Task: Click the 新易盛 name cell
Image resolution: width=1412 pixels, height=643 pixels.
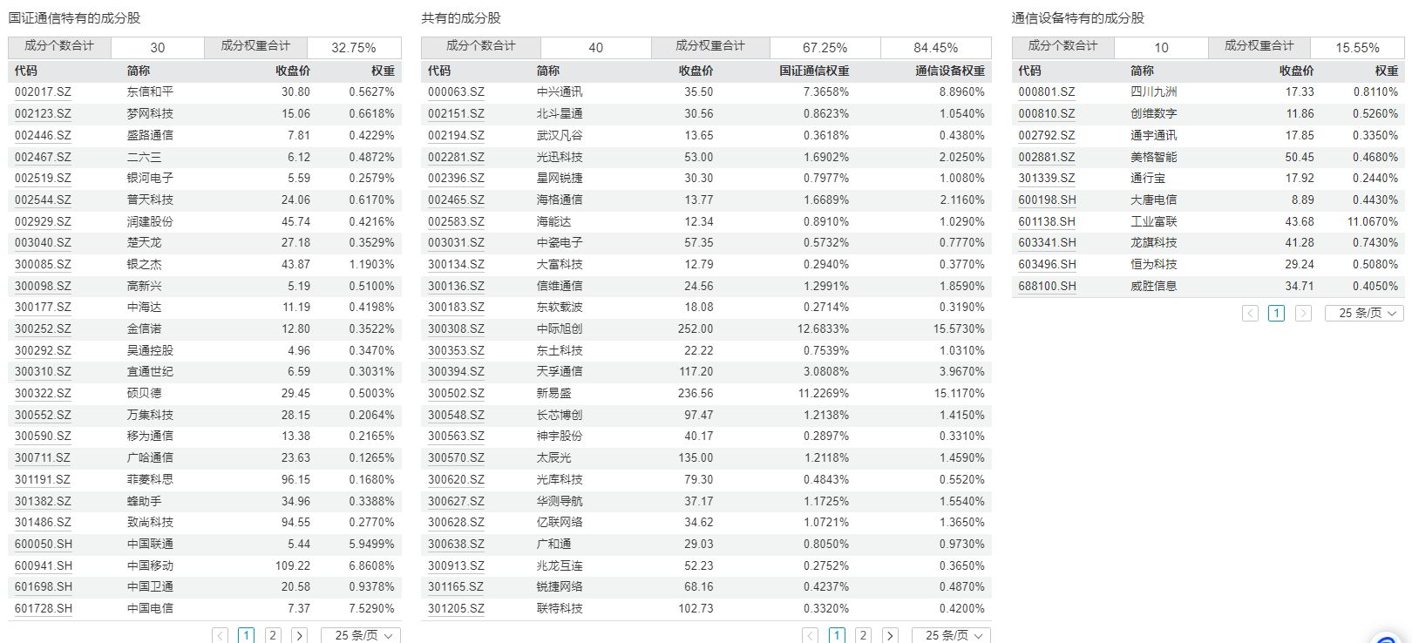Action: pyautogui.click(x=553, y=393)
